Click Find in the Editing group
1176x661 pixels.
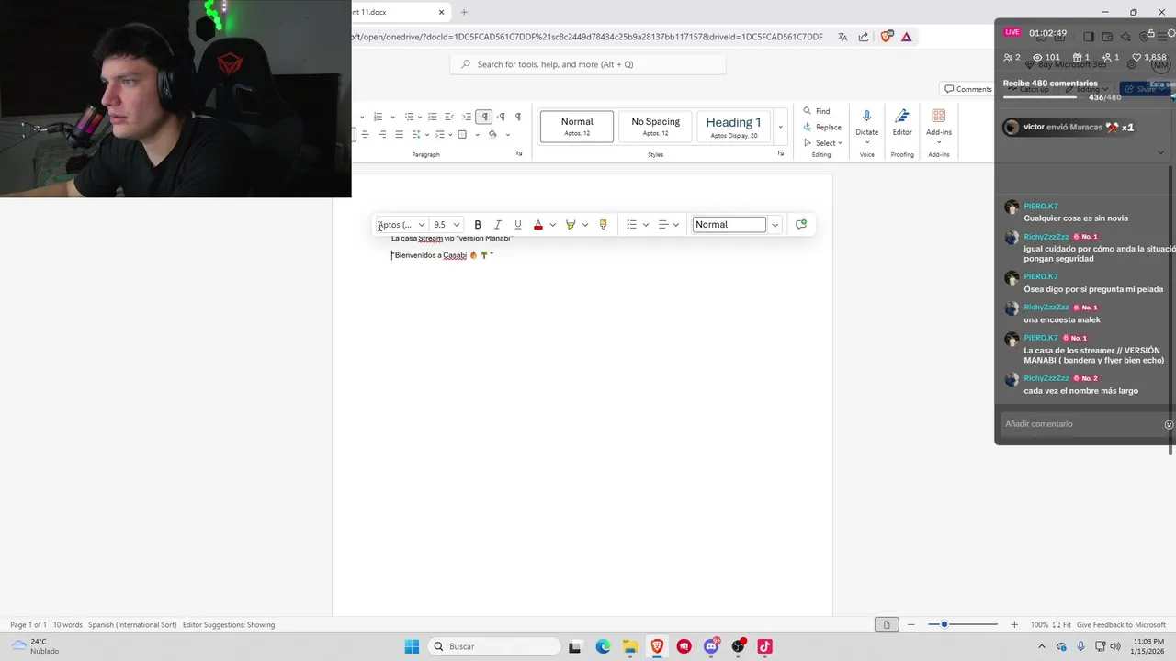tap(816, 111)
